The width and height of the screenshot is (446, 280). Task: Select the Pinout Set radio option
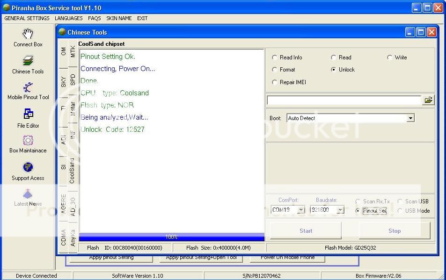pos(358,211)
